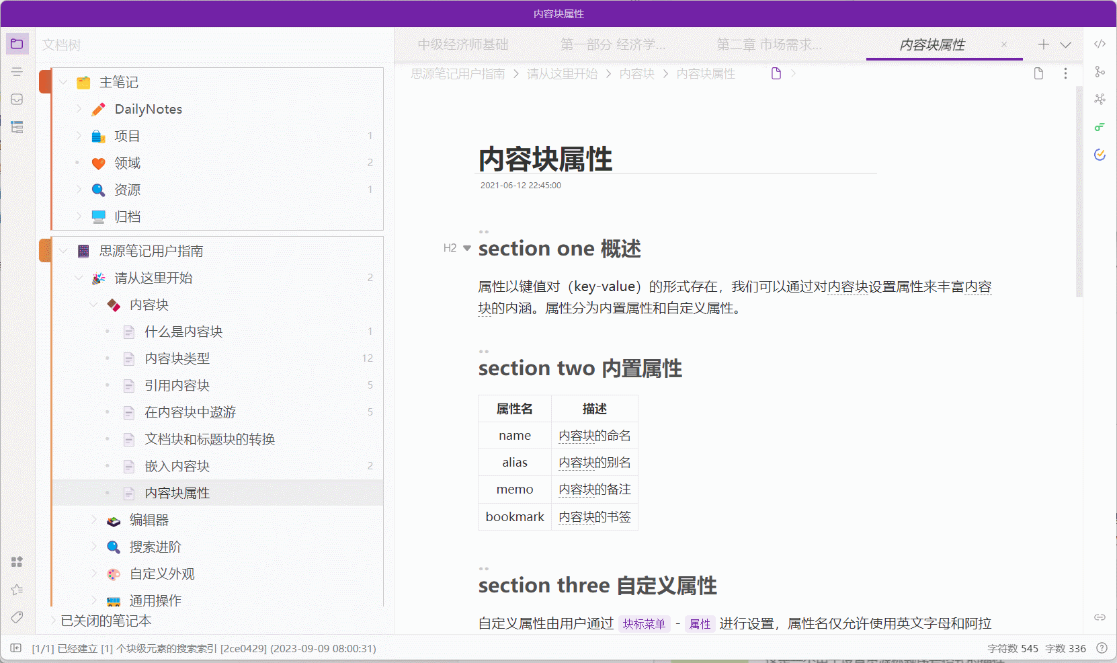The width and height of the screenshot is (1117, 663).
Task: Click the 块标菜单 inline tag
Action: tap(643, 624)
